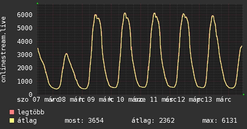Click the small peak near 3000
Screen dimensions: 247x129
pyautogui.click(x=67, y=54)
